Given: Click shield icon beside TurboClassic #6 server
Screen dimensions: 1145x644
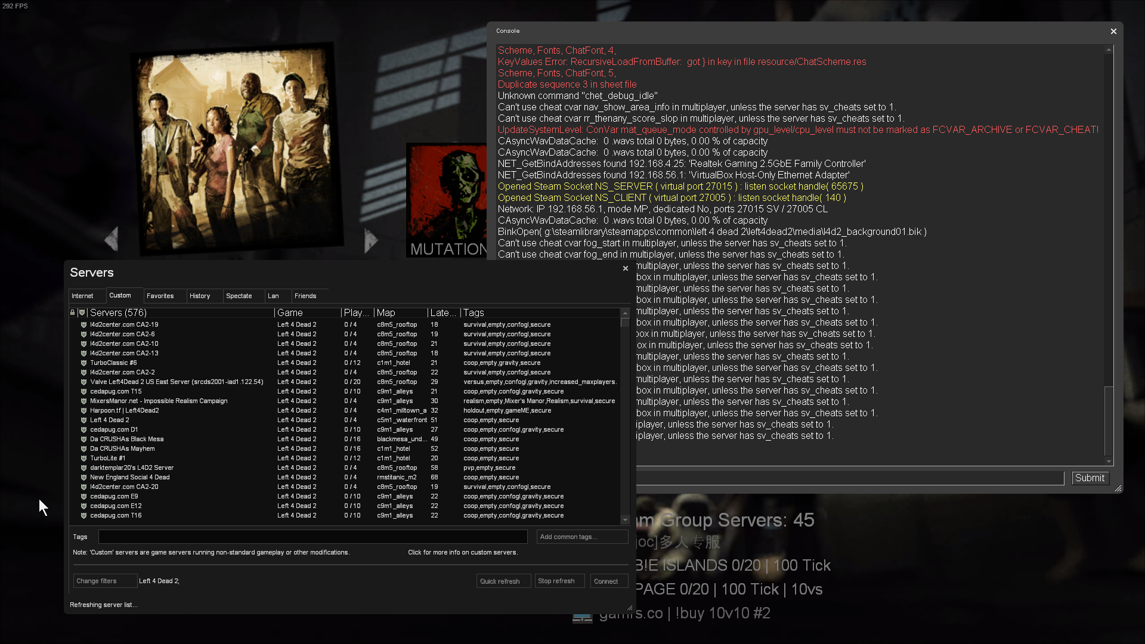Looking at the screenshot, I should pyautogui.click(x=84, y=363).
